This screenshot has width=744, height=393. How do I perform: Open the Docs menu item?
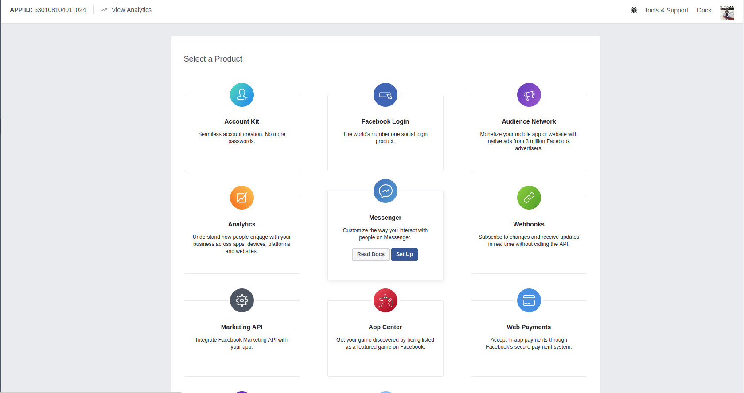pyautogui.click(x=704, y=10)
